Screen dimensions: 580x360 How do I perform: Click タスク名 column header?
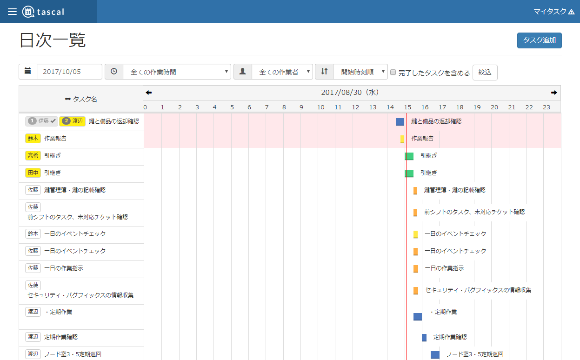81,99
